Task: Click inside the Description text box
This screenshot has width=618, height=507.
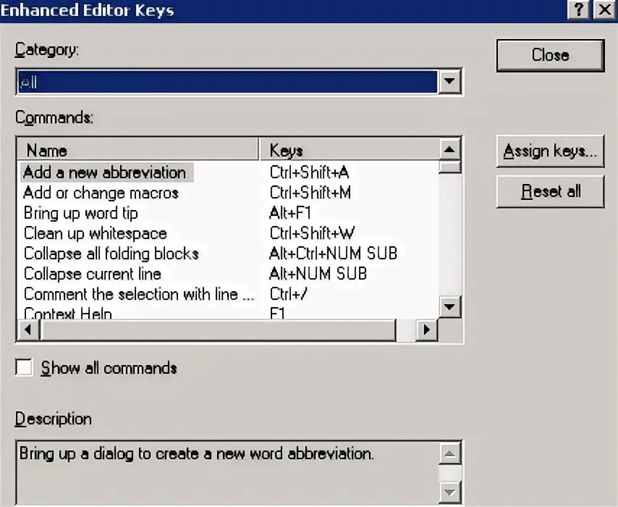Action: [x=228, y=474]
